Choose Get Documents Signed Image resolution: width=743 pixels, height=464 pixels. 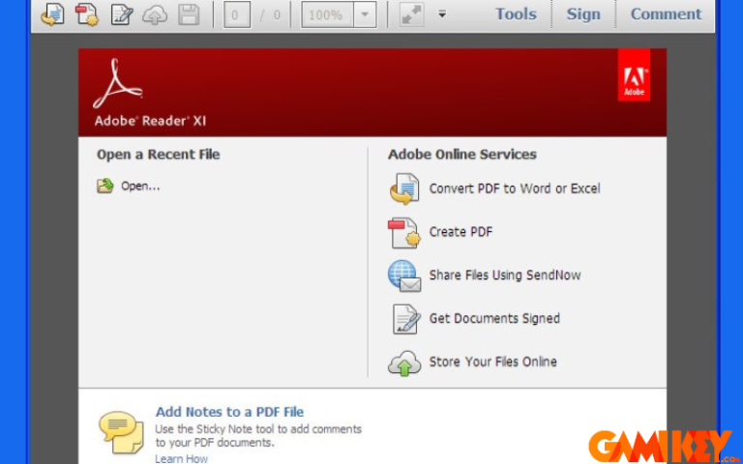(x=494, y=318)
